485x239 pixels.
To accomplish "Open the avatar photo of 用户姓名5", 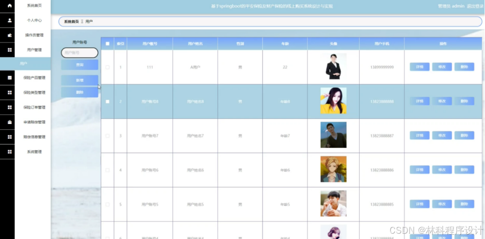I will (x=333, y=203).
